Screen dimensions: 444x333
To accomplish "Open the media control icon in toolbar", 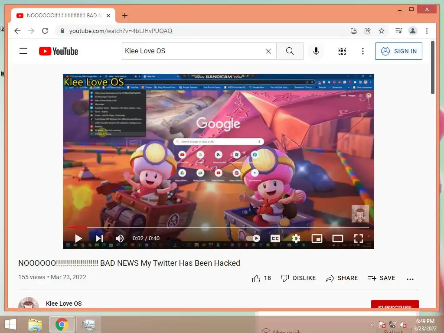I will (399, 31).
